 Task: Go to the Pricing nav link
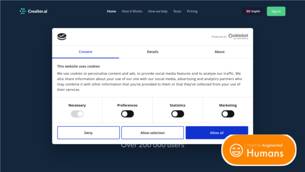[192, 11]
